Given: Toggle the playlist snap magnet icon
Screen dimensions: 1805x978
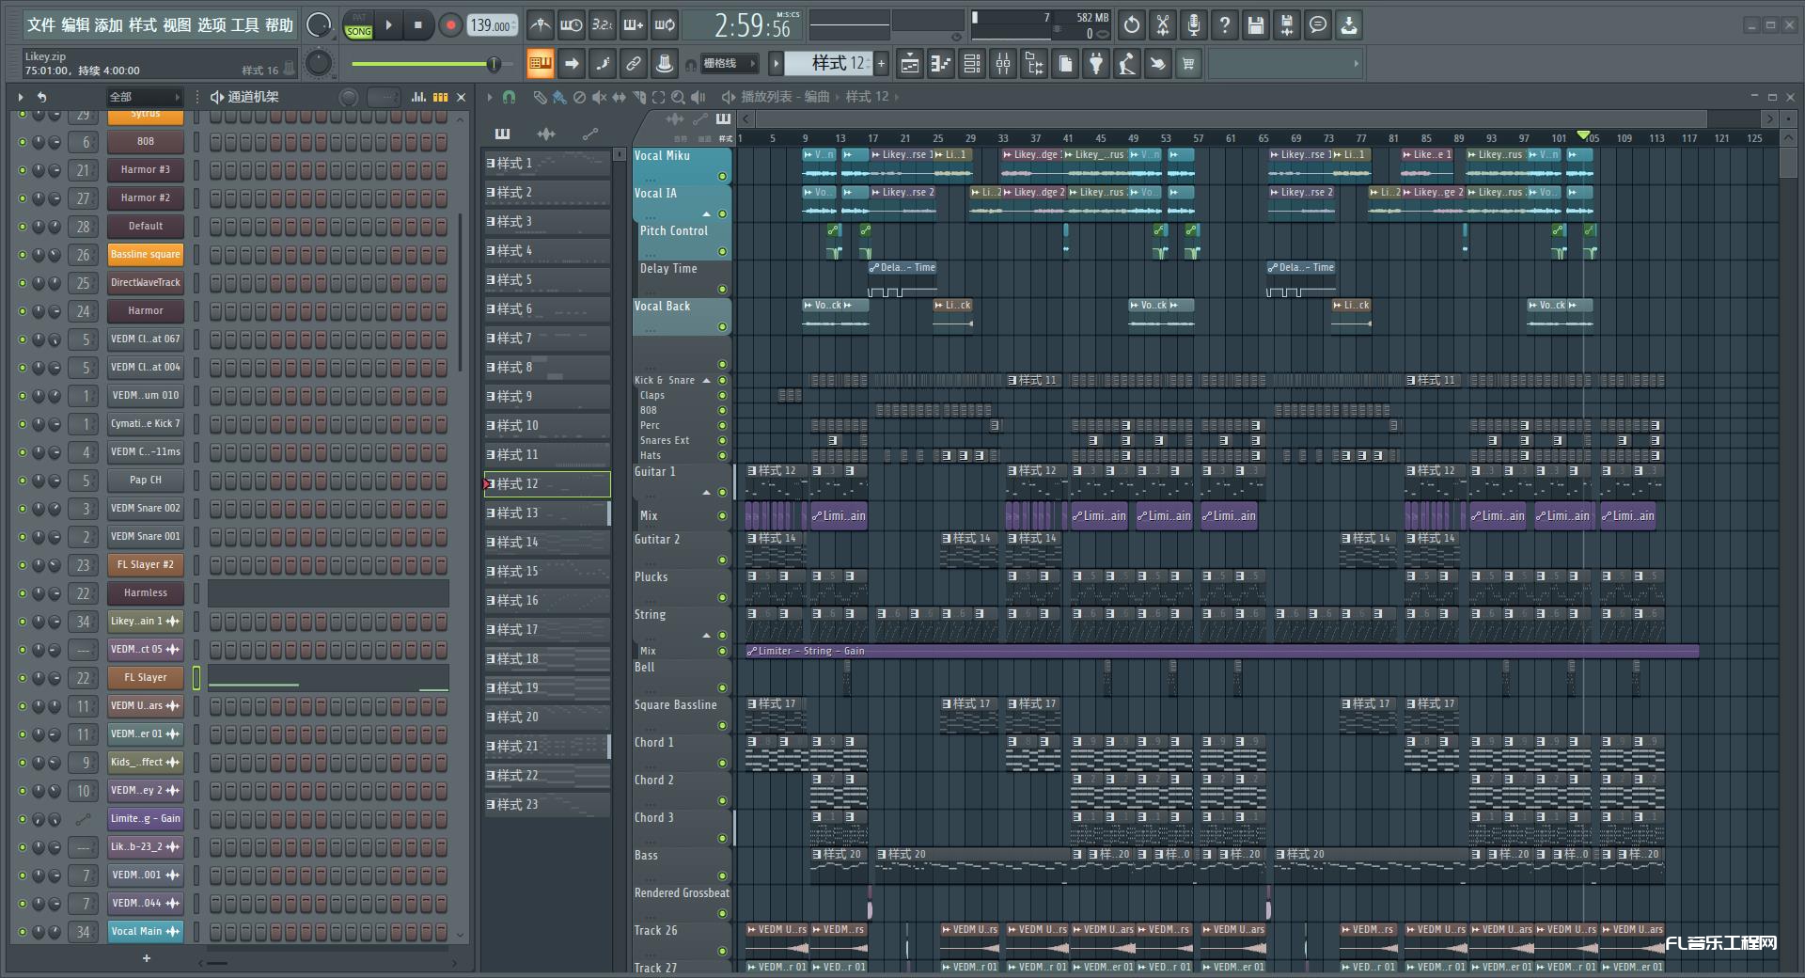Looking at the screenshot, I should [509, 97].
